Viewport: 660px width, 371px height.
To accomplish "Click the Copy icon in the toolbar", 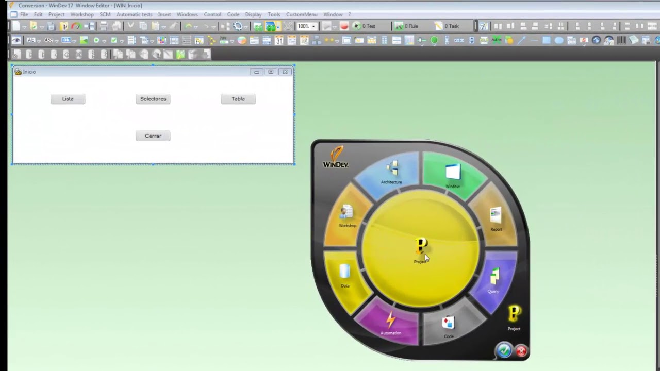I will tap(143, 26).
